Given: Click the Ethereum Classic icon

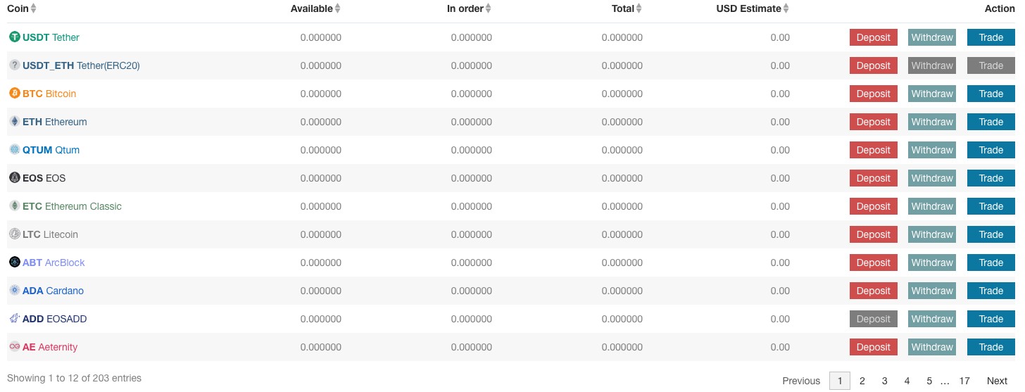Looking at the screenshot, I should pos(14,206).
